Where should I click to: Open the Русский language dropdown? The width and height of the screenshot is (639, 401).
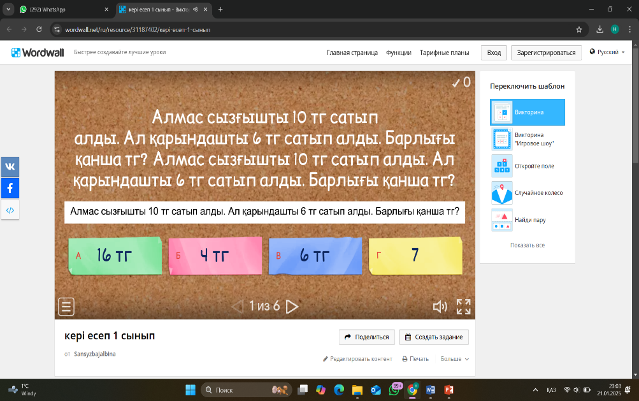(x=607, y=52)
